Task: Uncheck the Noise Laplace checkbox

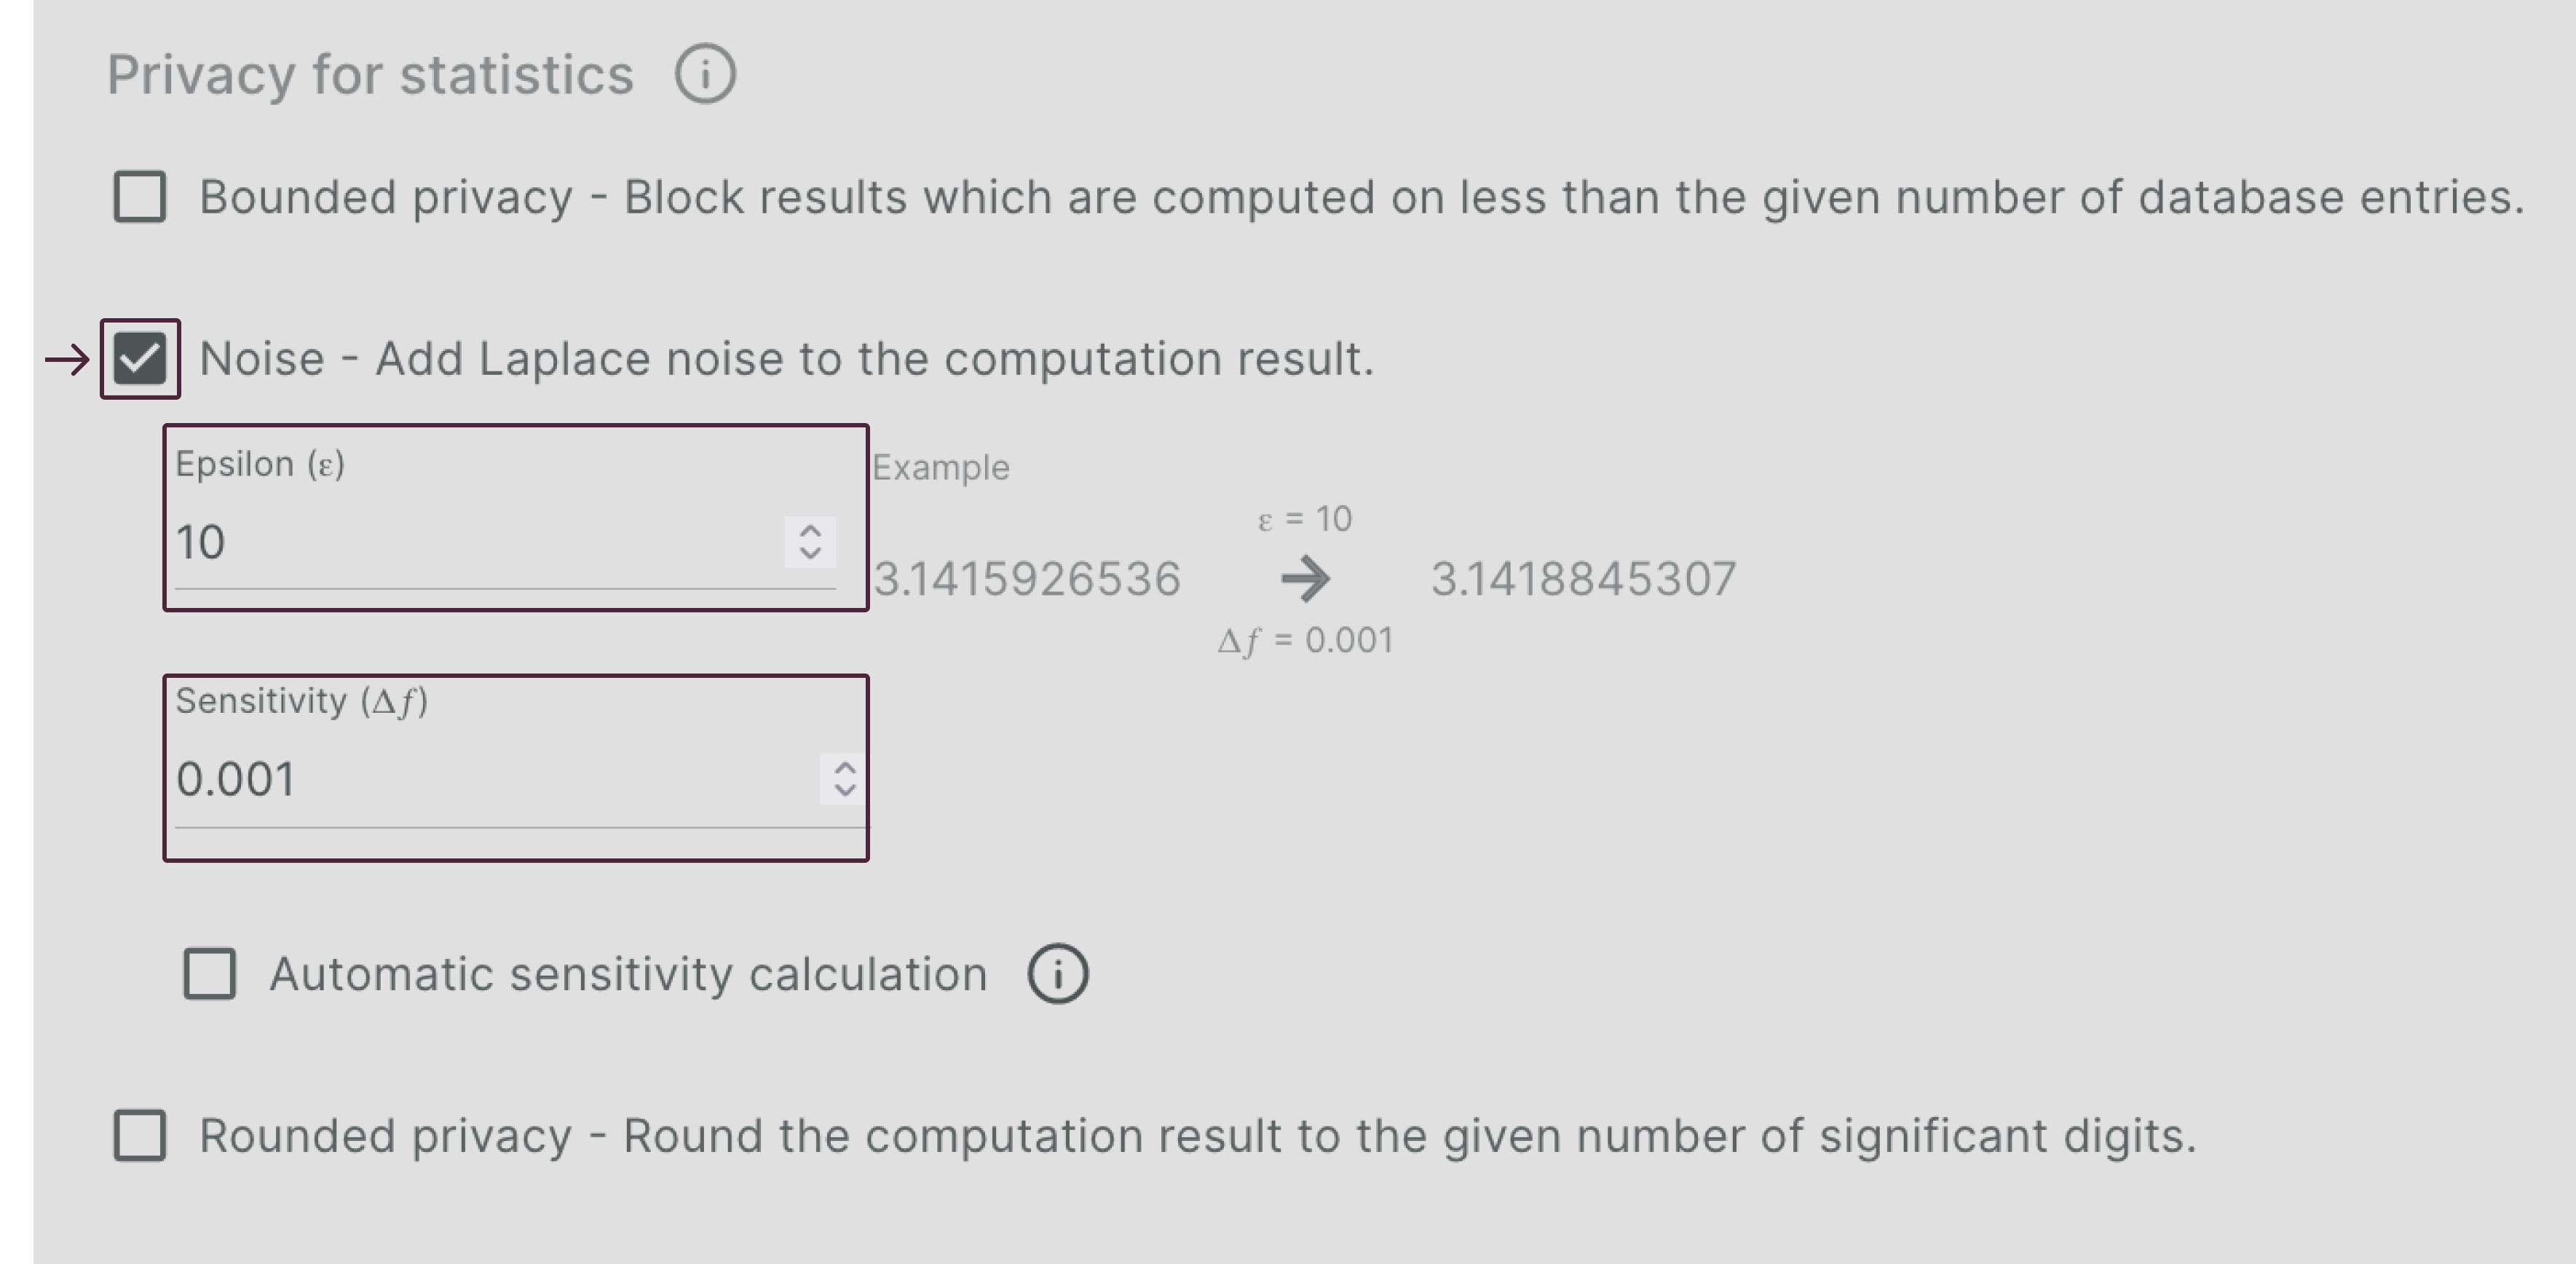Action: pos(140,359)
